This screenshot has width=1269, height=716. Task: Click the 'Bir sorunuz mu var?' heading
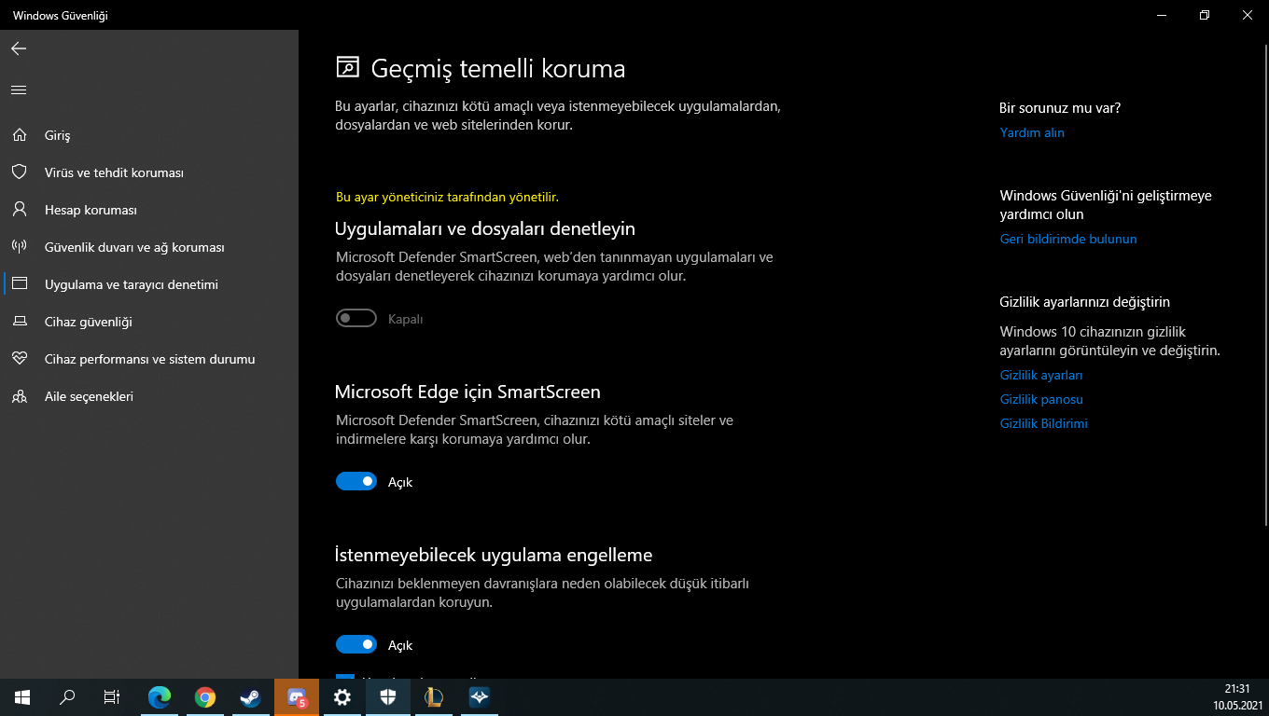click(x=1060, y=108)
